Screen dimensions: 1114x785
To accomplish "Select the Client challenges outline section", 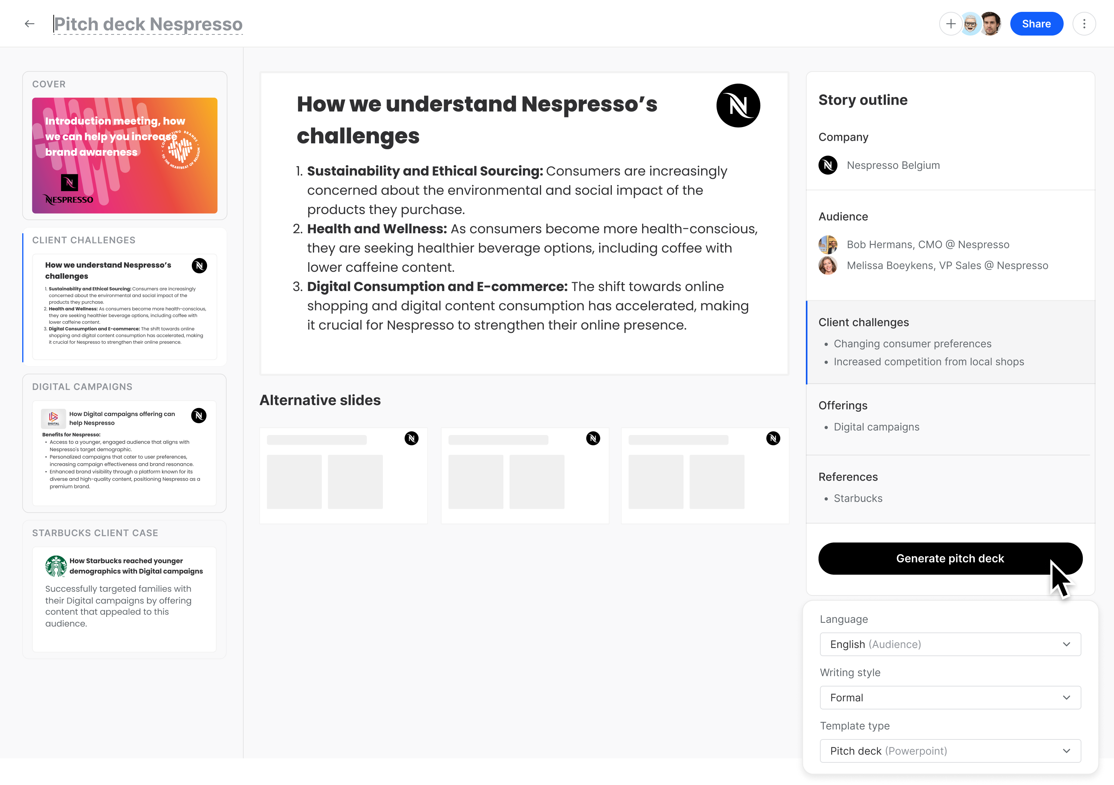I will click(950, 342).
